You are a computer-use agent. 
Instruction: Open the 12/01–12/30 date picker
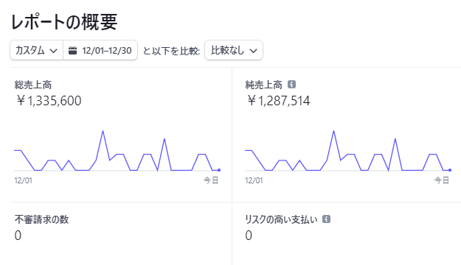[x=100, y=51]
